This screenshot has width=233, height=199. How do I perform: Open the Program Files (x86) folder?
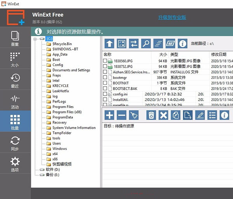pyautogui.click(x=67, y=112)
